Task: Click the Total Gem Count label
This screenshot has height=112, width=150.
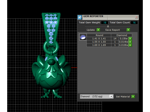Action: (x=120, y=22)
